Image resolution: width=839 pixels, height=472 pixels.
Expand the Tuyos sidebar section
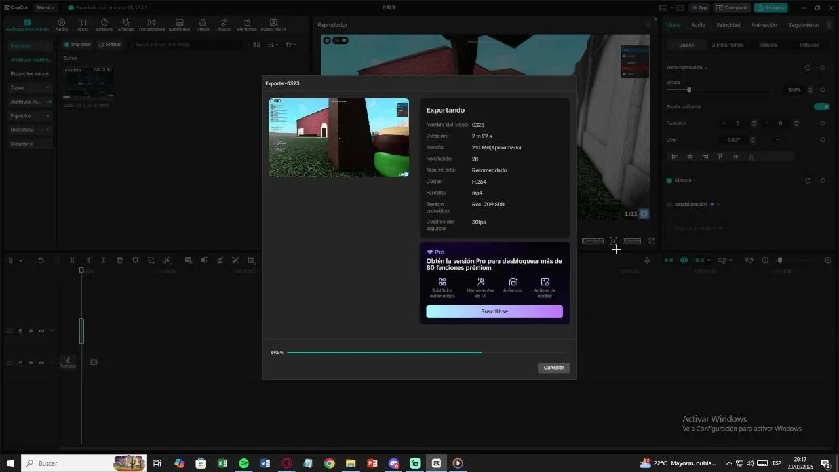(30, 88)
